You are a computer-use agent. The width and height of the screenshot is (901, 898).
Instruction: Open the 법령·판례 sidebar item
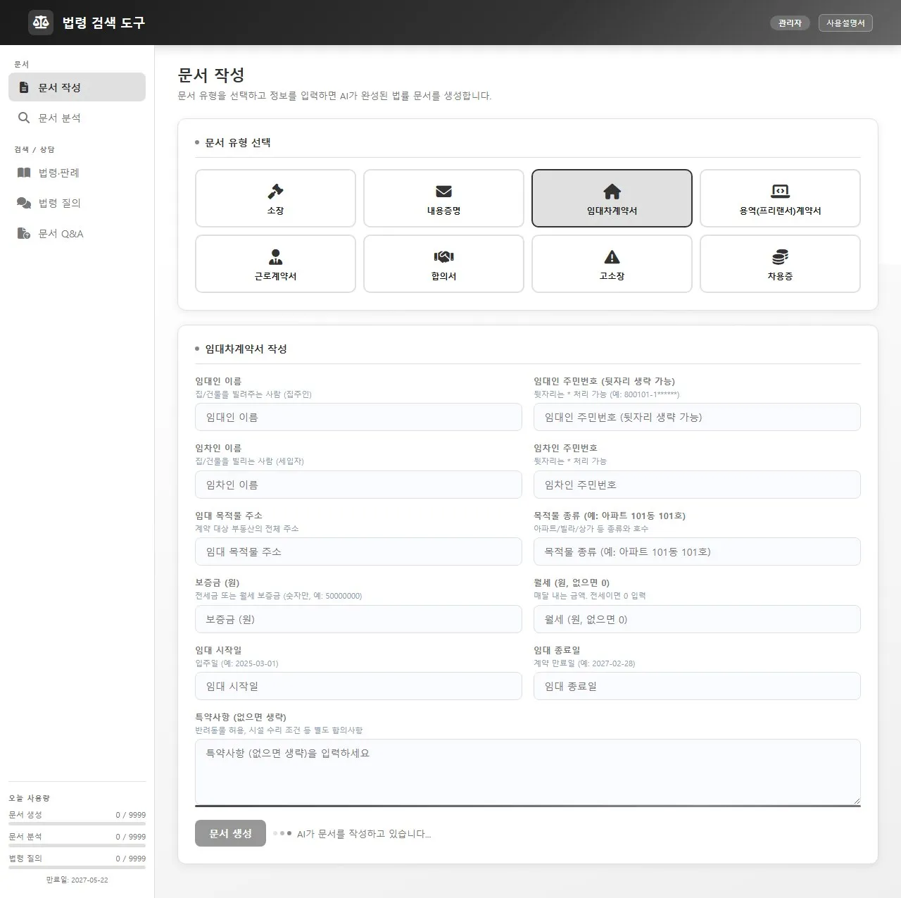pyautogui.click(x=77, y=173)
